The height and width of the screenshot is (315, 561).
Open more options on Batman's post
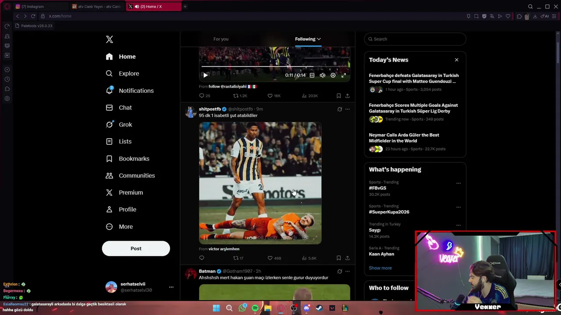click(348, 271)
